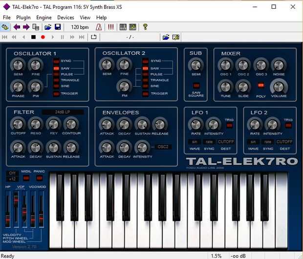Click the filter RESO knob
This screenshot has height=259, width=303.
click(x=36, y=124)
